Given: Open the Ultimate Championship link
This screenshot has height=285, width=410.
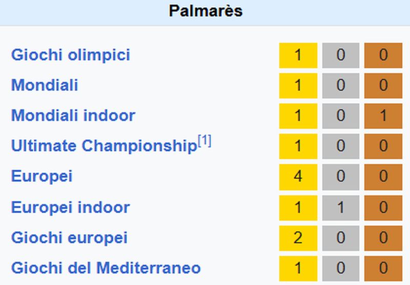Looking at the screenshot, I should [104, 146].
